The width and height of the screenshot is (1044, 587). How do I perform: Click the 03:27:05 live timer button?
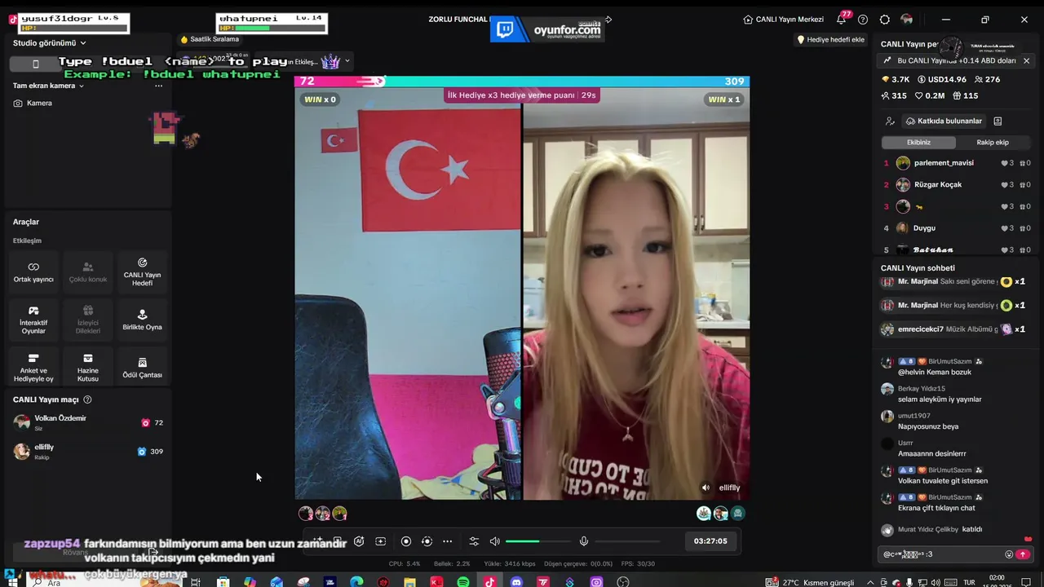pos(710,541)
